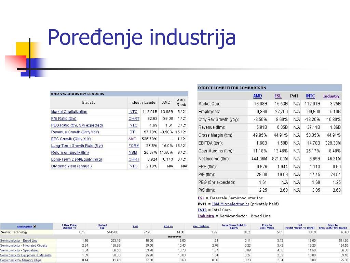Click INTC link in PEG Ratio row

click(133, 125)
